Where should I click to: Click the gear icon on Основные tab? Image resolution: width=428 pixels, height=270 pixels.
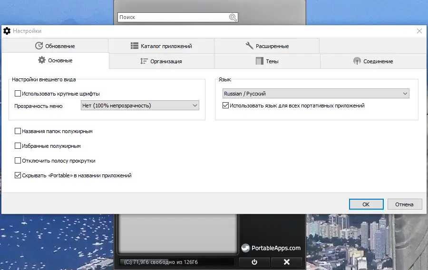[x=42, y=60]
